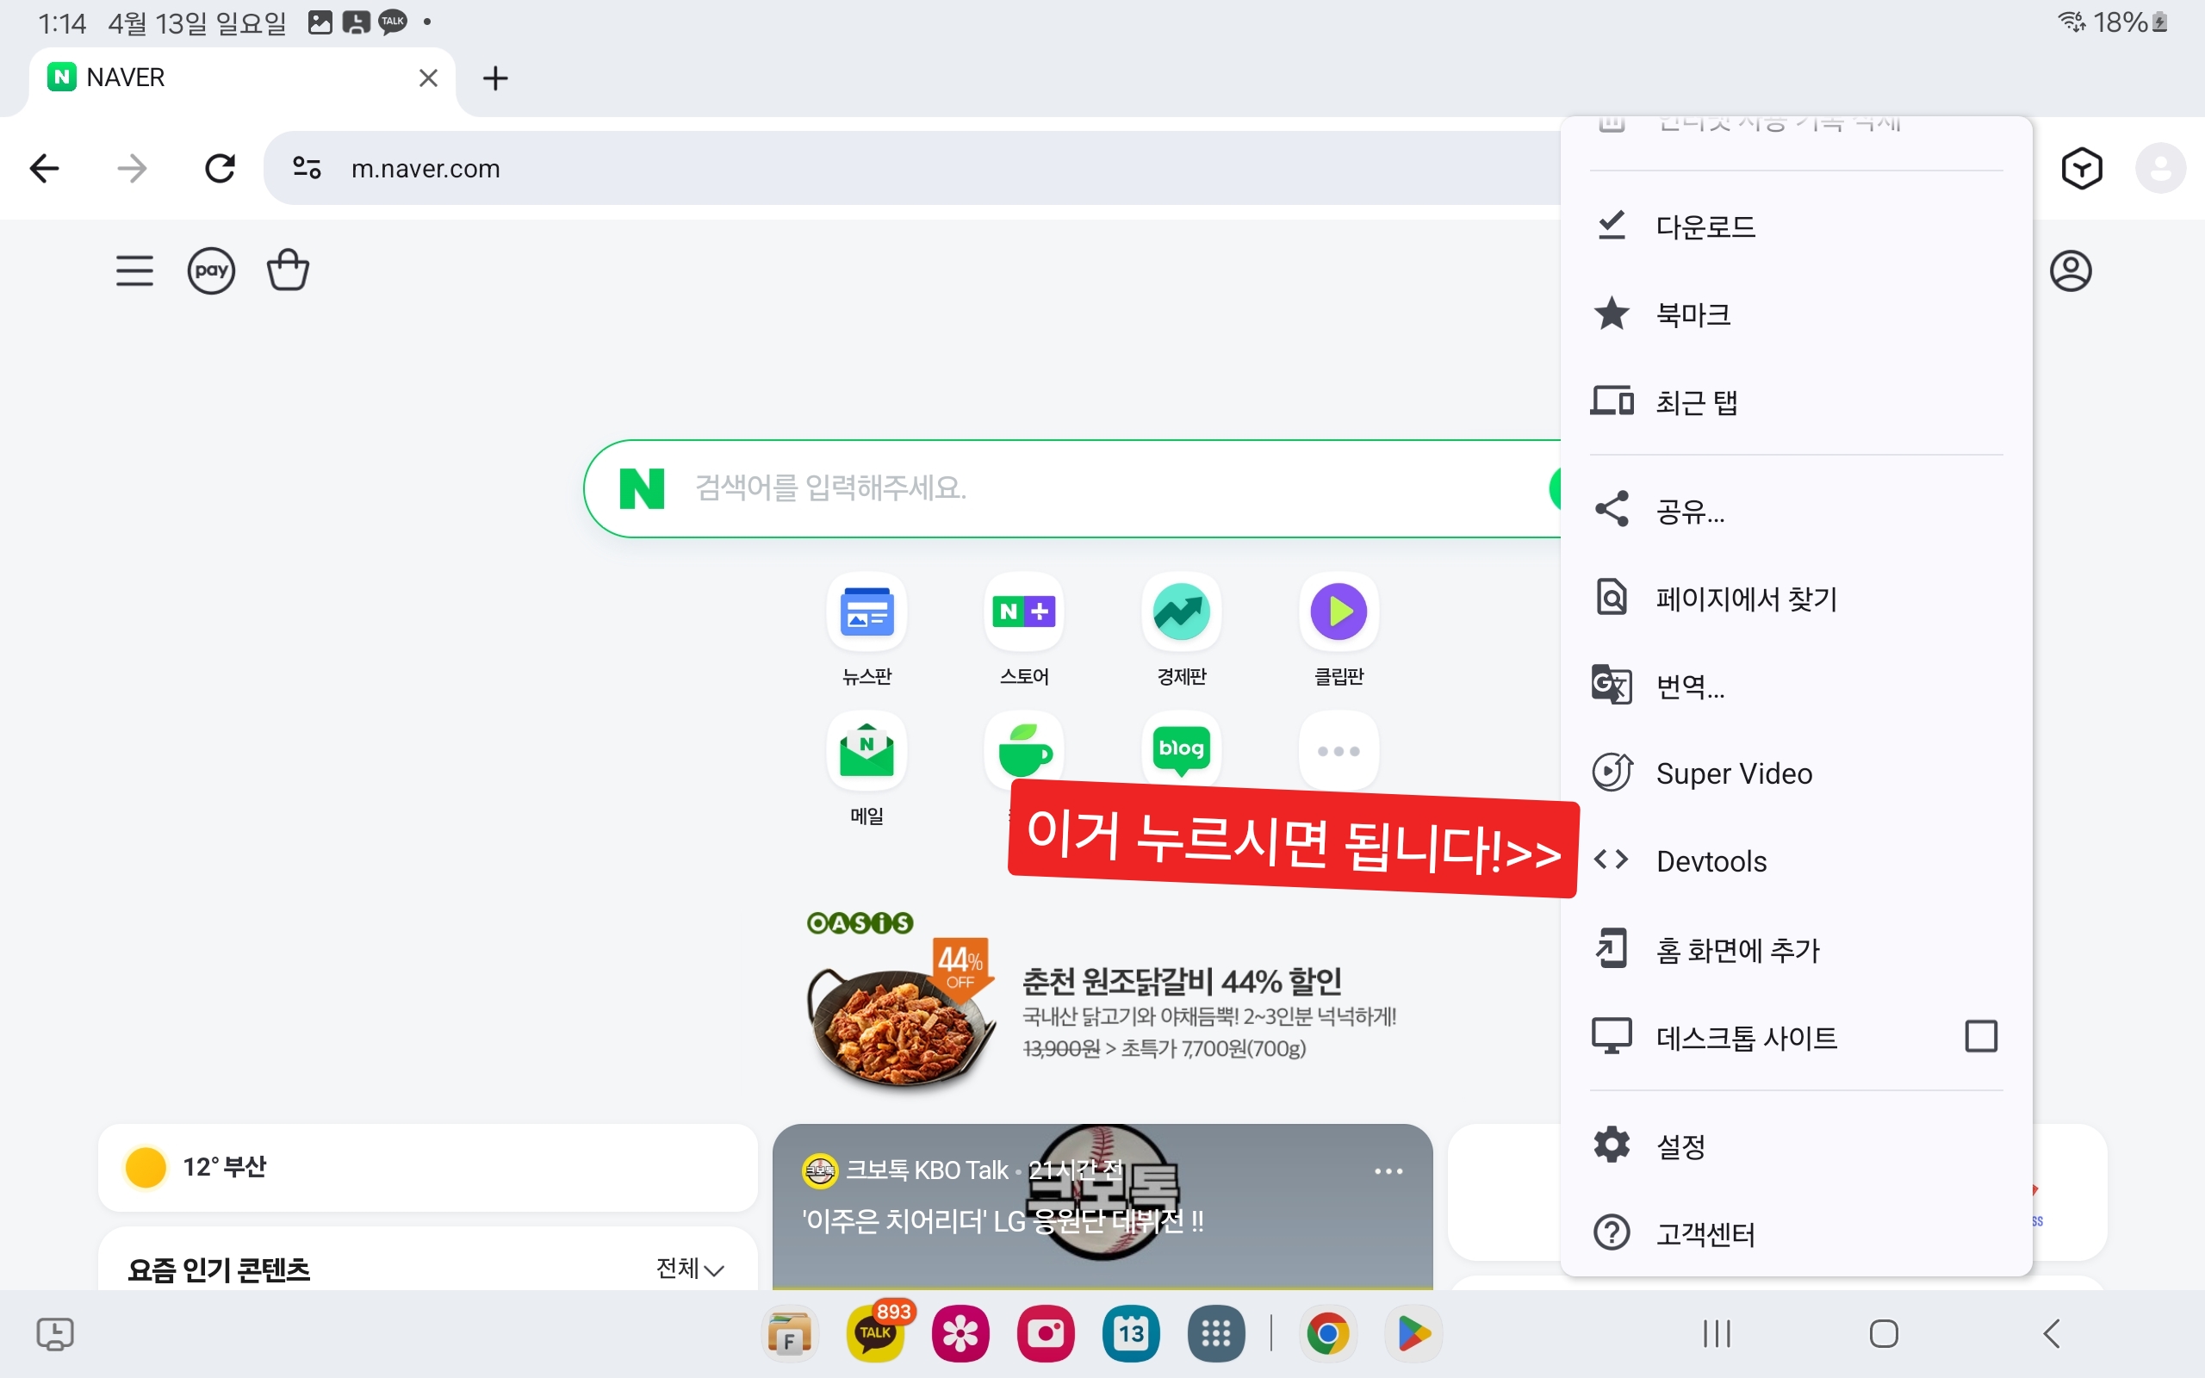The image size is (2205, 1378).
Task: Expand the 전체 dropdown in popular contents
Action: [690, 1269]
